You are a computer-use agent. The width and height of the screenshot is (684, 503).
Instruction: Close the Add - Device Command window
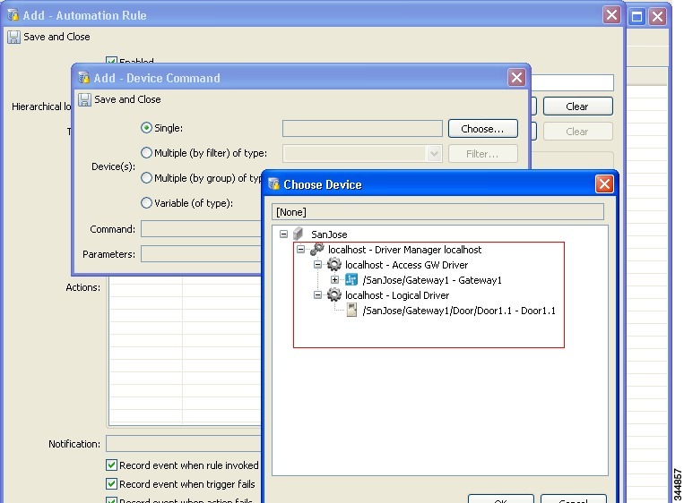[x=517, y=78]
